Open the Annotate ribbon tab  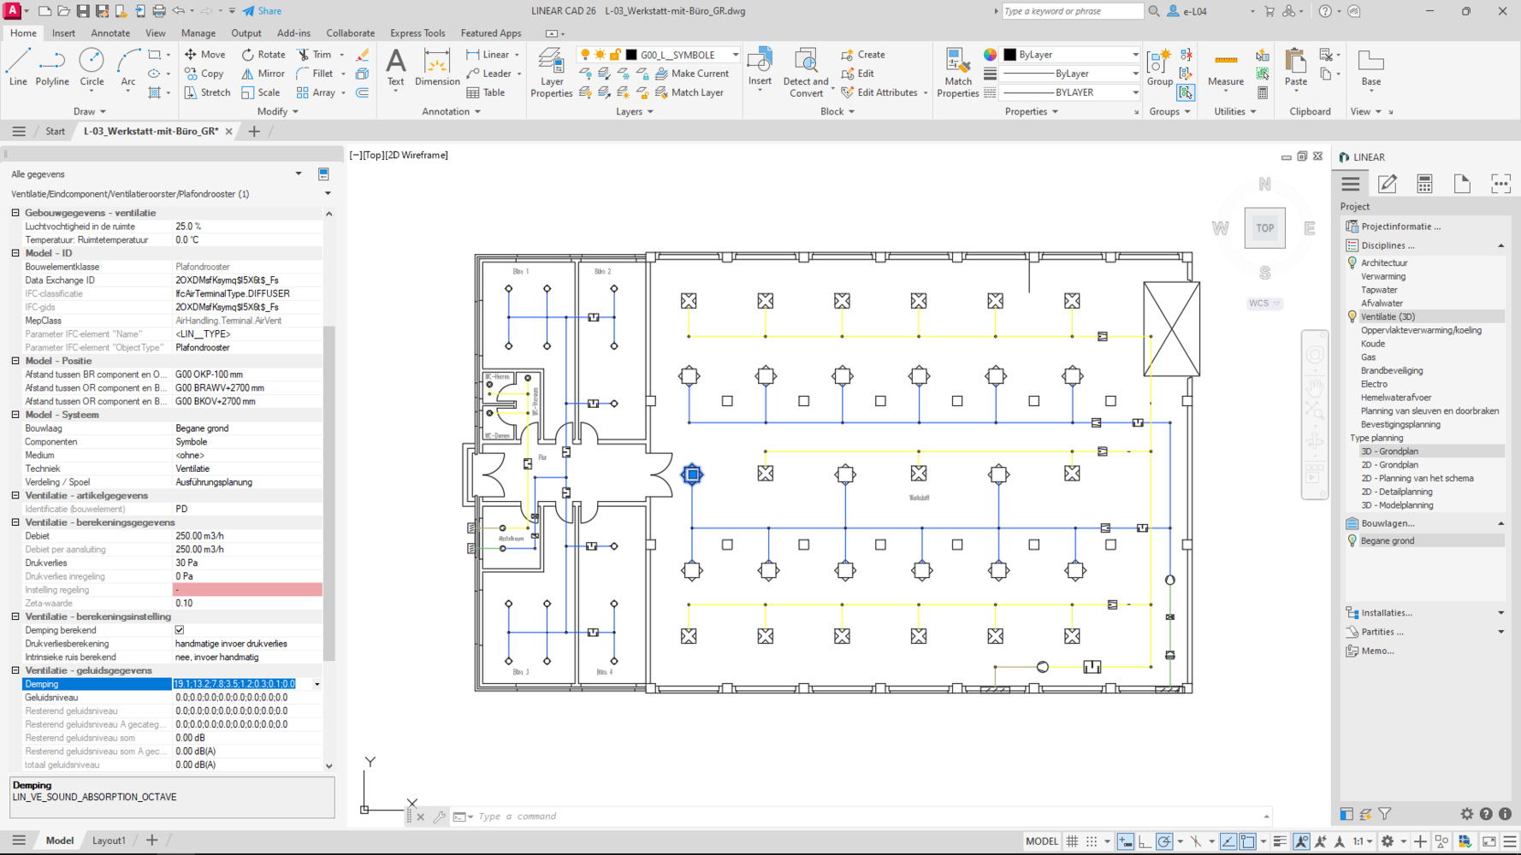pyautogui.click(x=110, y=33)
